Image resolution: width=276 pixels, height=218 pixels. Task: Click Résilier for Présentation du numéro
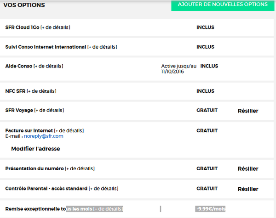point(248,169)
